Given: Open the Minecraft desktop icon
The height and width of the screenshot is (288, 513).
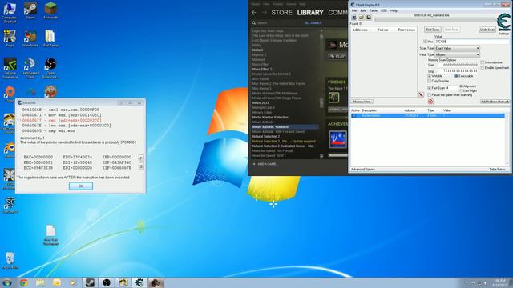Looking at the screenshot, I should [50, 10].
